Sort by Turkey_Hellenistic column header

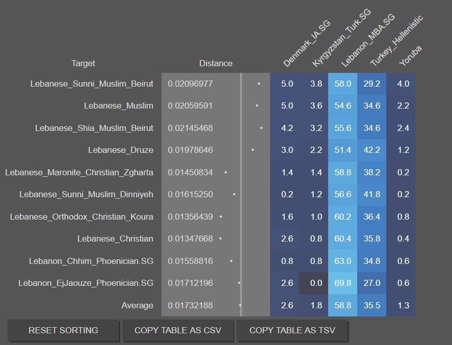click(396, 41)
